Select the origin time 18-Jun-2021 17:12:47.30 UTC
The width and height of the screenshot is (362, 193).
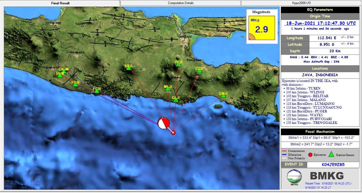(x=321, y=23)
